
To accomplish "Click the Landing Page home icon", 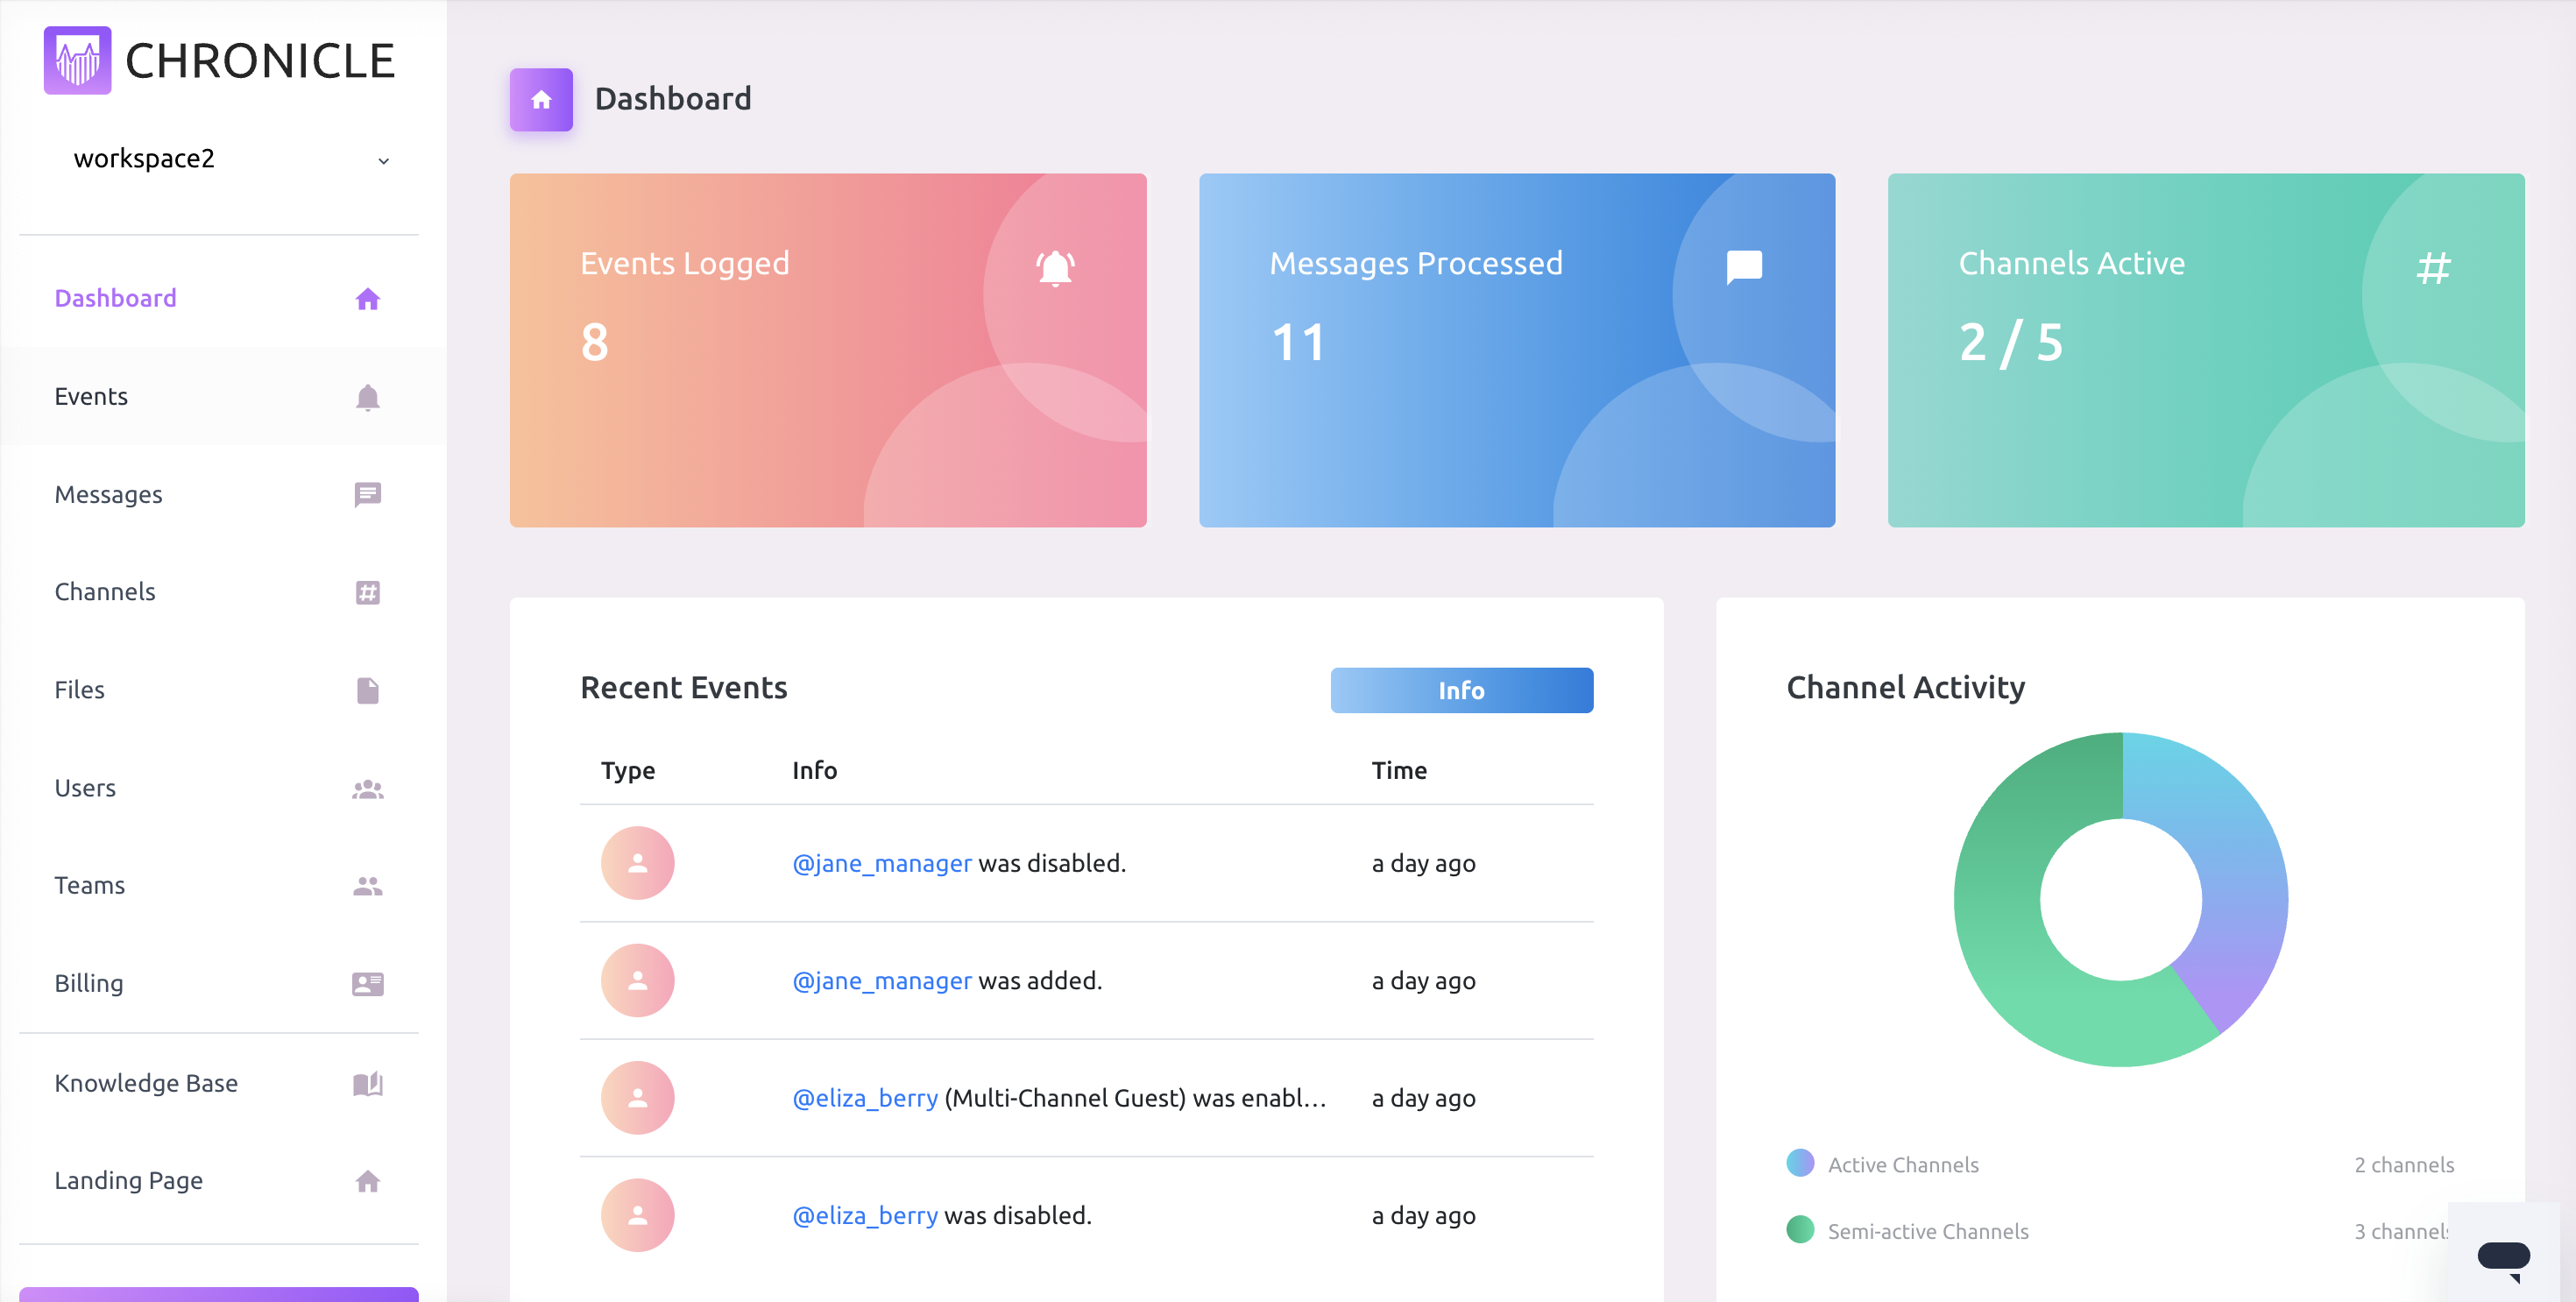I will click(x=367, y=1181).
